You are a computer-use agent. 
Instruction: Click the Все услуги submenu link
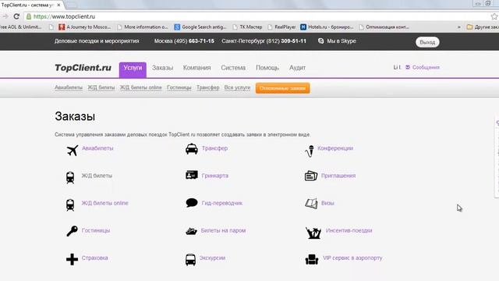(237, 87)
